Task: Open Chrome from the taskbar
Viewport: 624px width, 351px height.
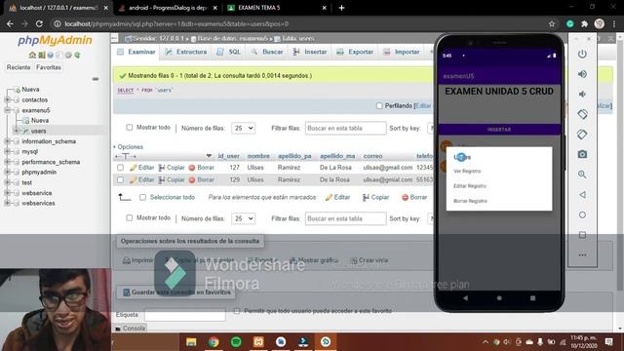Action: 214,342
